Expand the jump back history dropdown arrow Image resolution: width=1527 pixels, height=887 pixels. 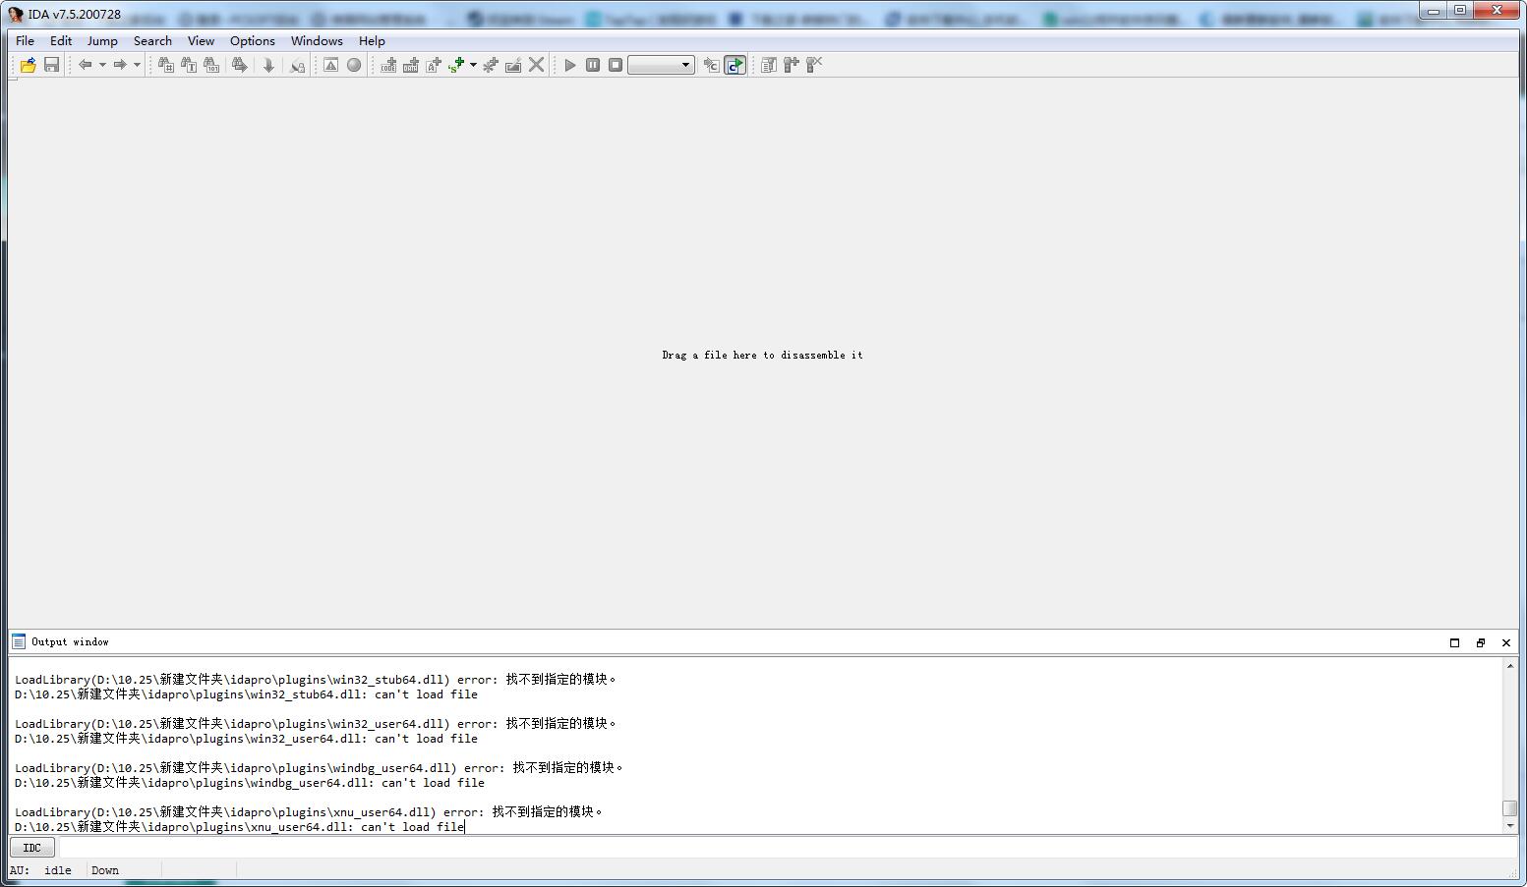102,65
